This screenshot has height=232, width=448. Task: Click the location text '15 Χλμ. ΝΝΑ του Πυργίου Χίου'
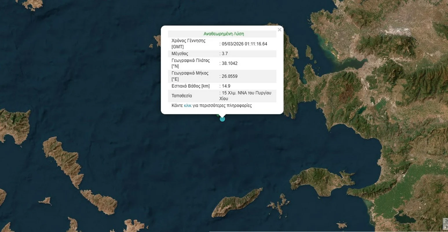(246, 96)
